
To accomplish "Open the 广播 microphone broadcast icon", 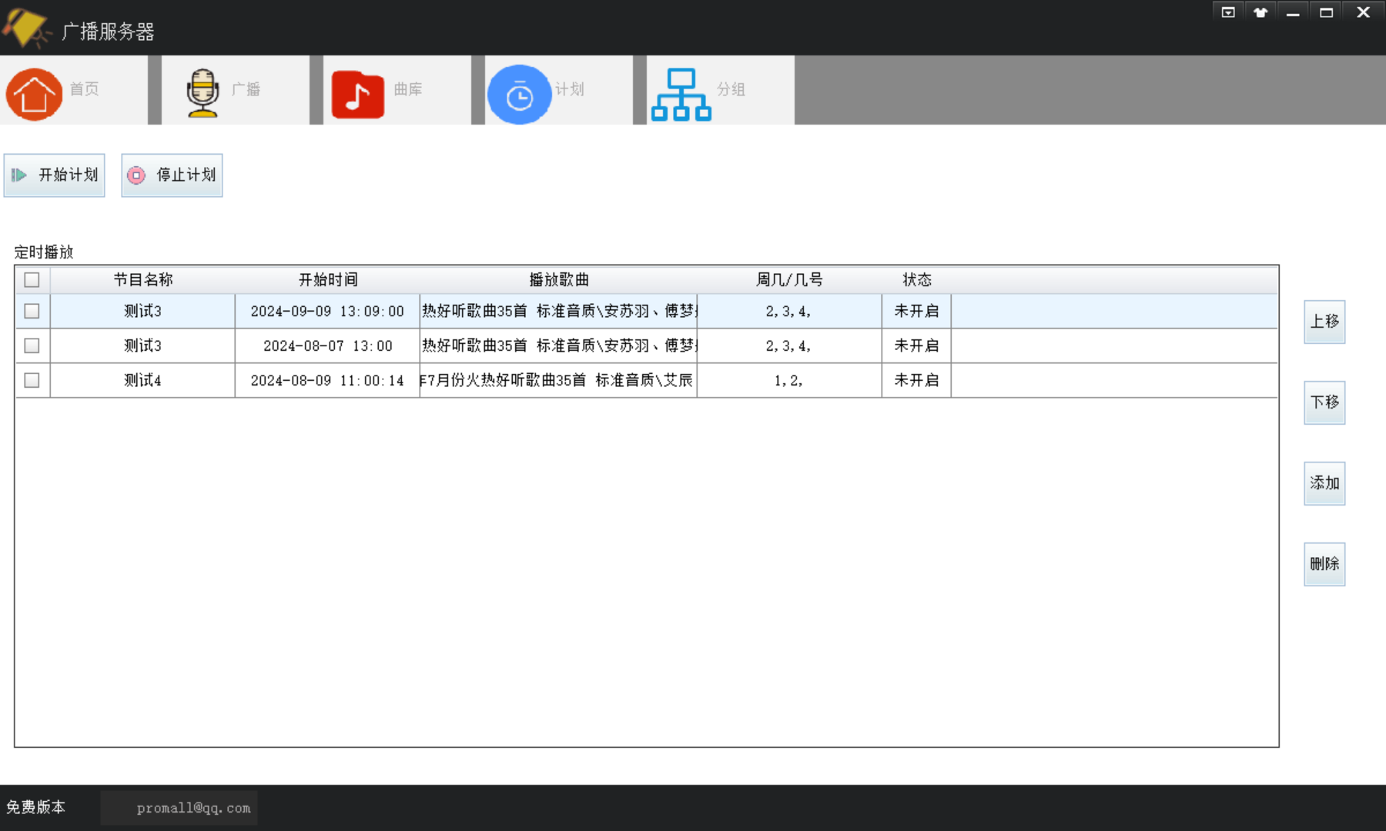I will (x=202, y=89).
